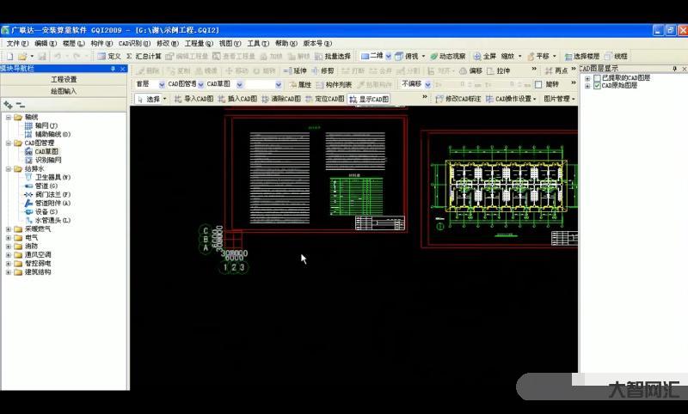This screenshot has width=688, height=414.
Task: Open 工程量 menu
Action: [199, 43]
